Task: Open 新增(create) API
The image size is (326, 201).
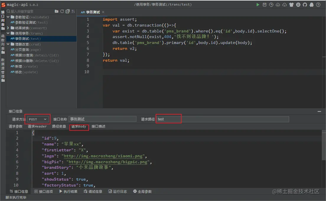Action: [x=24, y=66]
